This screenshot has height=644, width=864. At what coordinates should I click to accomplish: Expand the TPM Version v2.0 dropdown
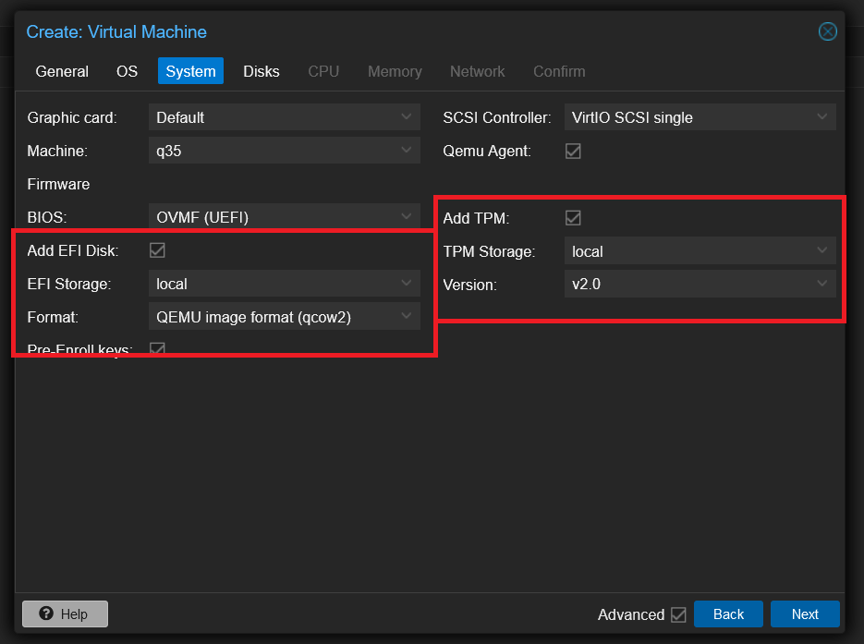[700, 284]
